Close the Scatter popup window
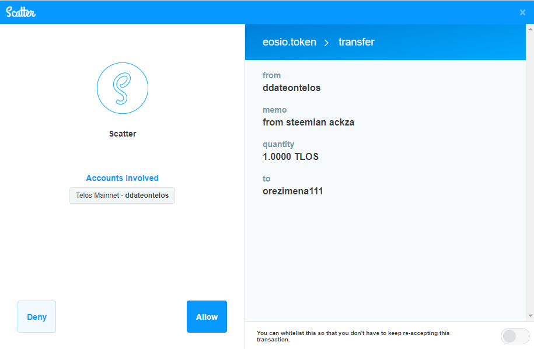 (522, 13)
